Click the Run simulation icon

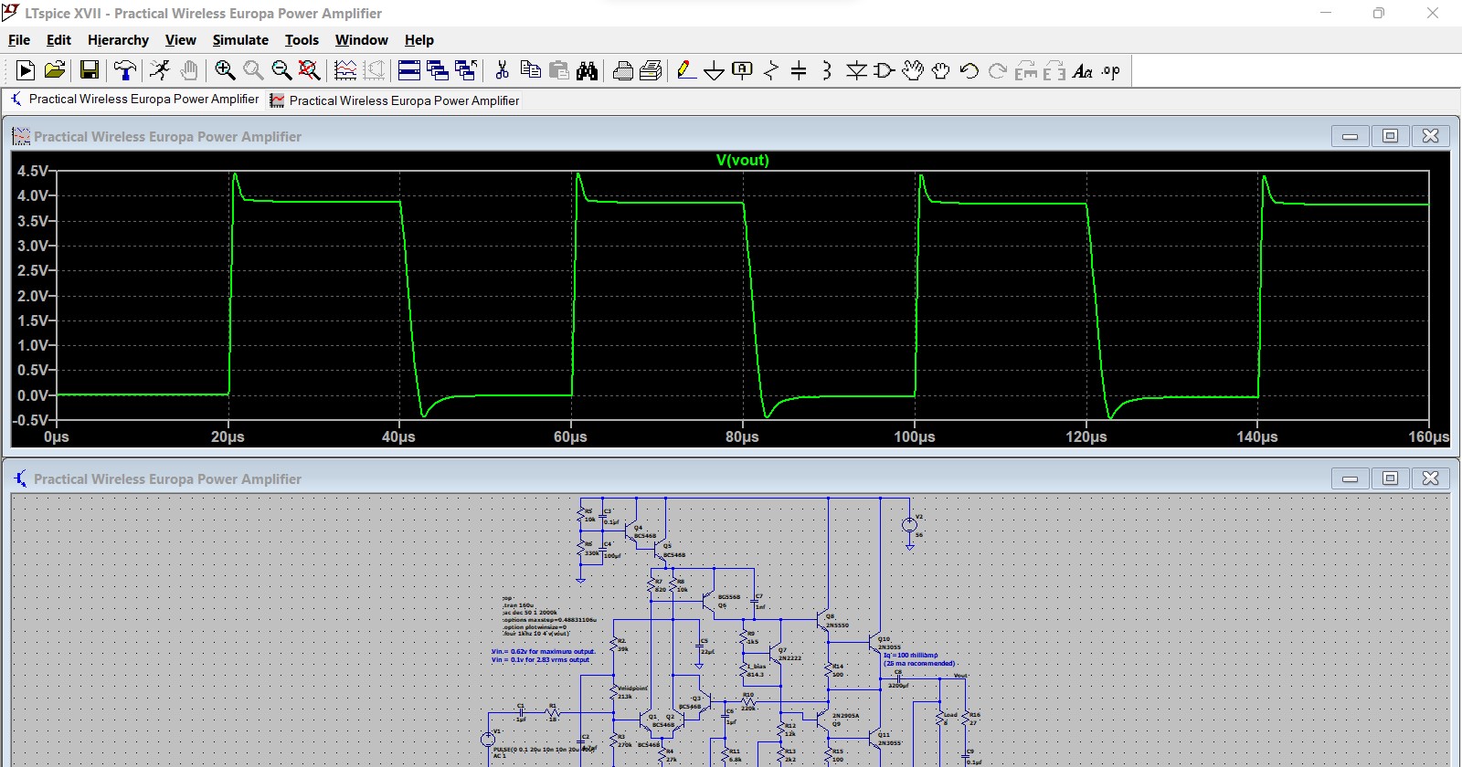[26, 70]
